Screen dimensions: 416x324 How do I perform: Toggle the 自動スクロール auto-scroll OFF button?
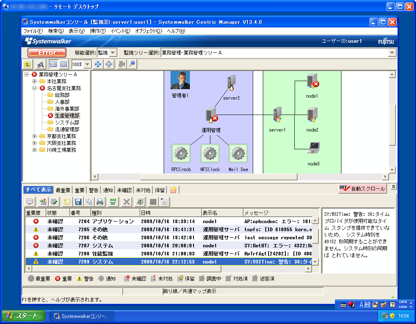pos(362,188)
